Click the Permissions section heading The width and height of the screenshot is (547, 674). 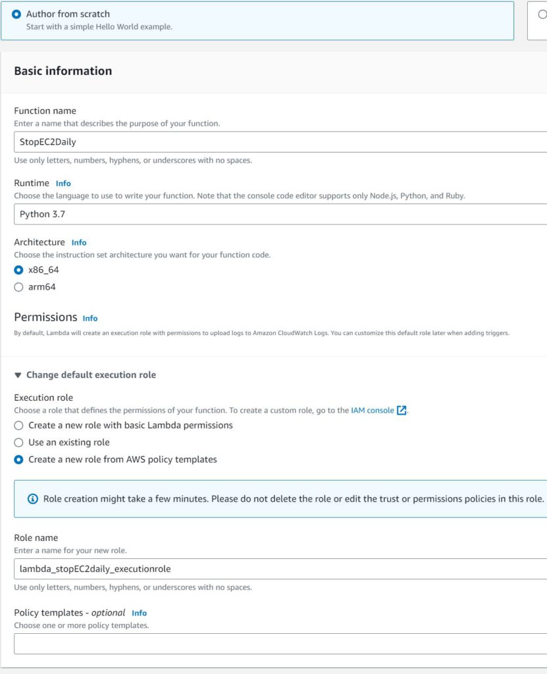(45, 317)
